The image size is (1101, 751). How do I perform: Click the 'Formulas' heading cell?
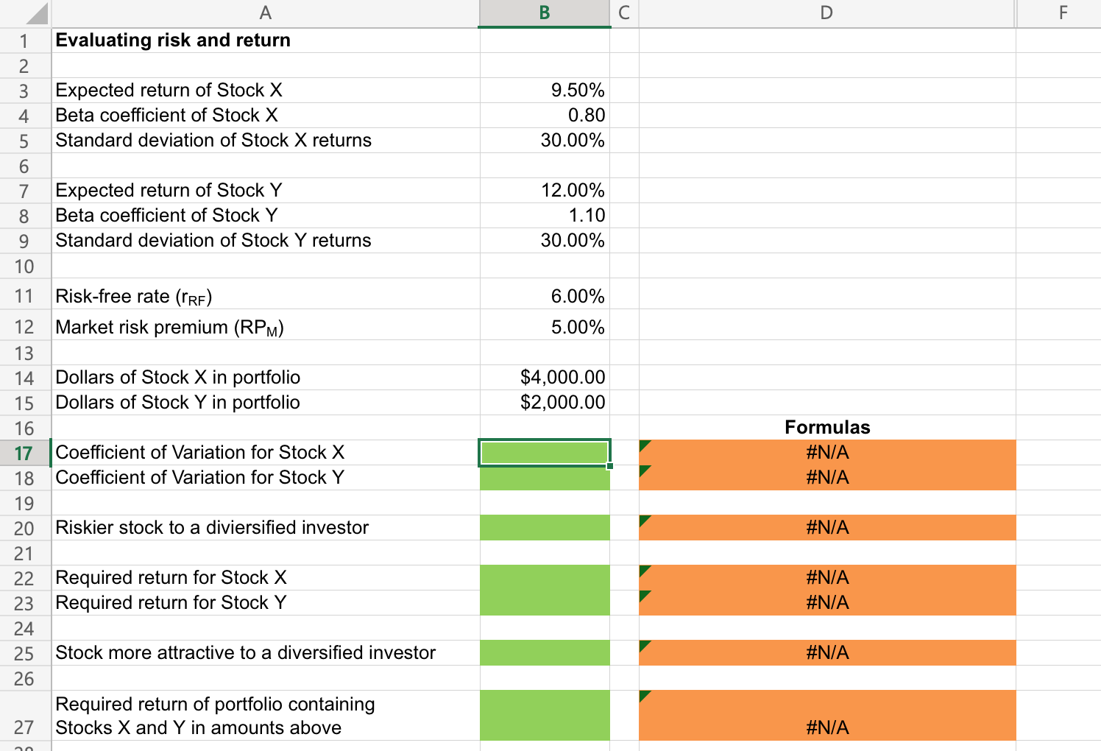point(827,428)
